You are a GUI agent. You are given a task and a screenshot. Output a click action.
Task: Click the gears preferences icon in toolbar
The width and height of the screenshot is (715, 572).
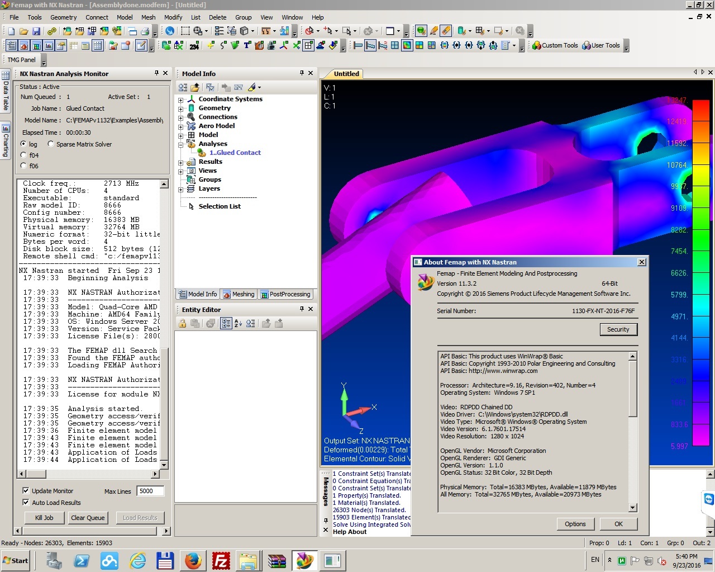pos(51,31)
